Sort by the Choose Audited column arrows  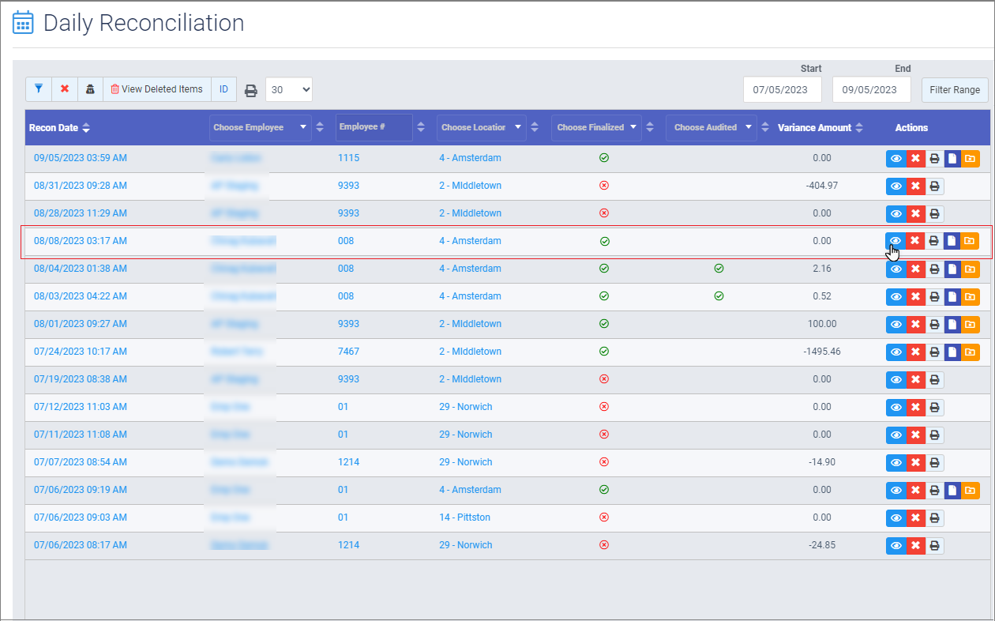tap(765, 127)
